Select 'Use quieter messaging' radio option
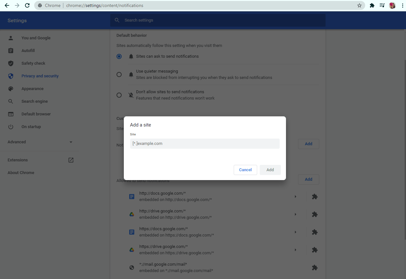Image resolution: width=406 pixels, height=279 pixels. click(119, 75)
